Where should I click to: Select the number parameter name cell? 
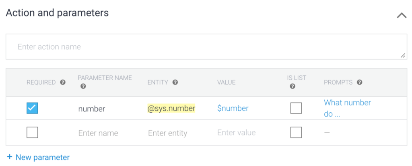pos(91,109)
